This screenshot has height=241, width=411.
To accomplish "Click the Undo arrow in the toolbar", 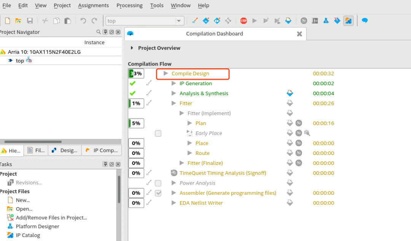I will 83,21.
